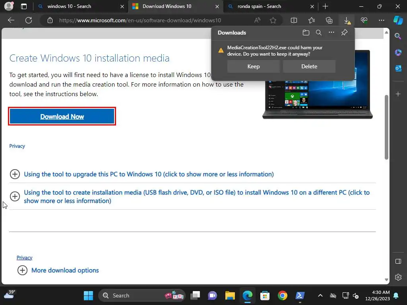Open More options in Downloads panel
407x305 pixels.
point(331,33)
